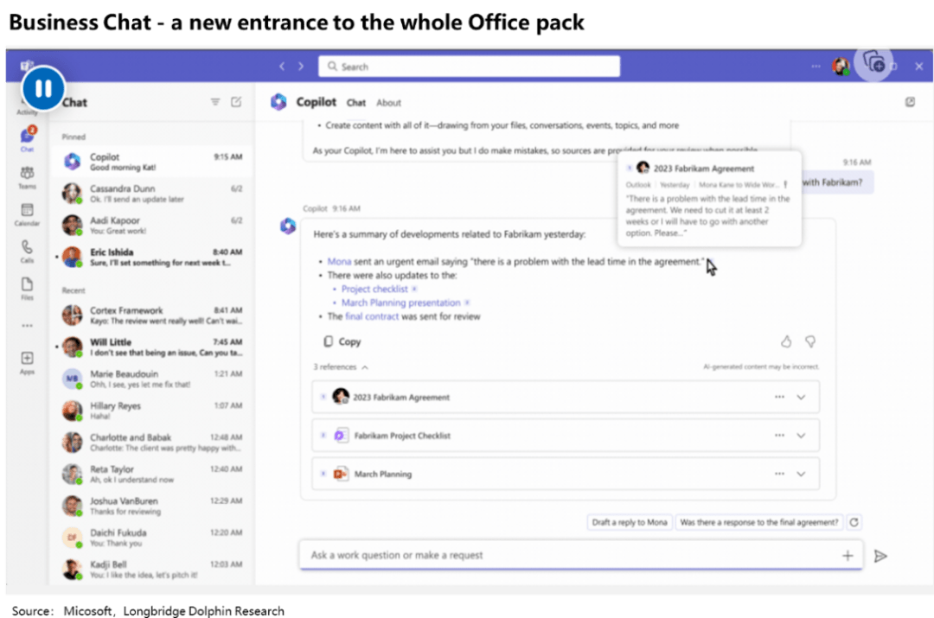This screenshot has height=618, width=934.
Task: Open the pinned Copilot chat
Action: pos(152,162)
